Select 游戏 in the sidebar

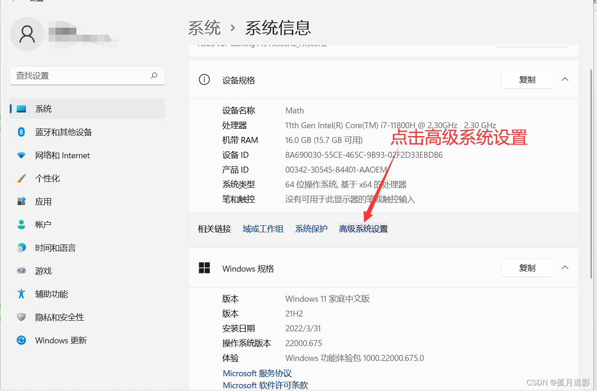pyautogui.click(x=88, y=271)
